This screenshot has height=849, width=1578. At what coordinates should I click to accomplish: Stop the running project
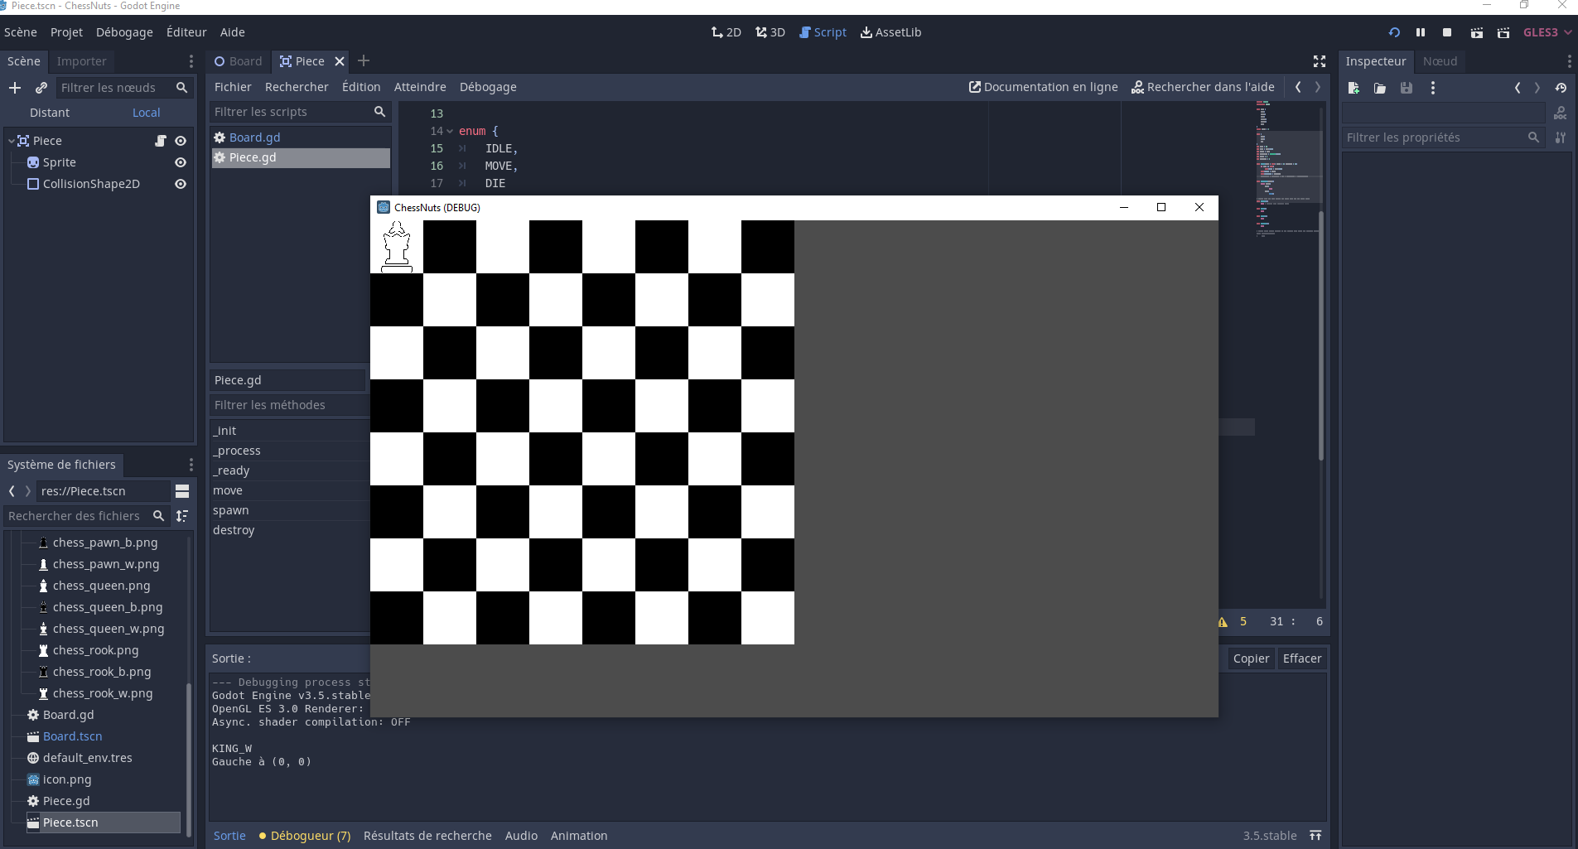click(1447, 32)
